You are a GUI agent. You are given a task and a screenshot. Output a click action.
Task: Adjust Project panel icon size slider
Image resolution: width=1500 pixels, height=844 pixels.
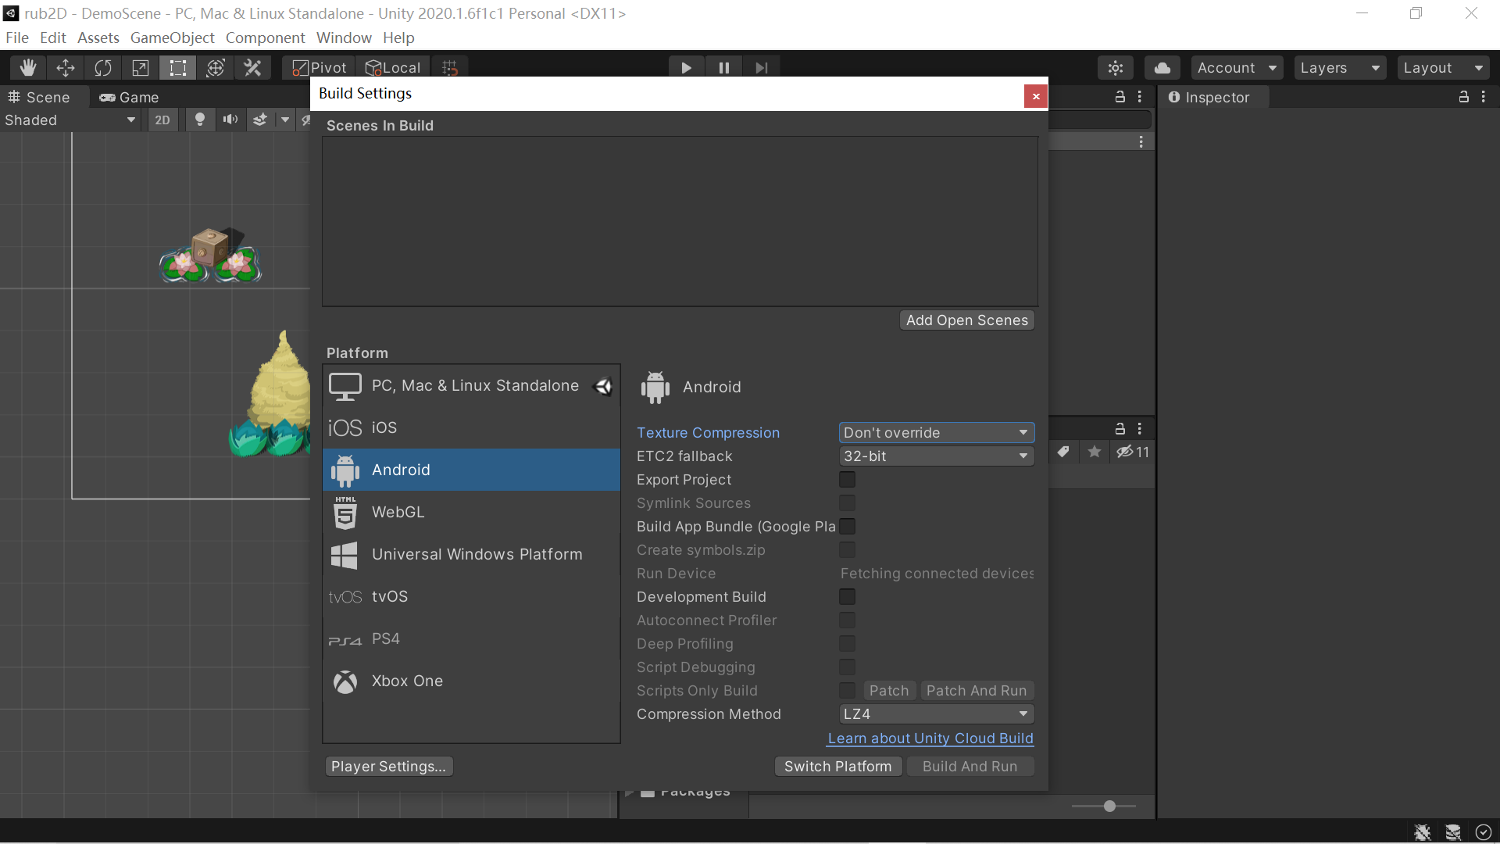point(1109,806)
